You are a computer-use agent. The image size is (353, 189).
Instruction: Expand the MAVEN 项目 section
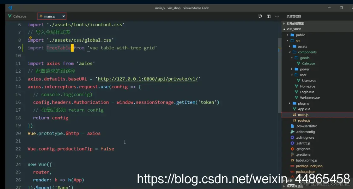point(284,186)
